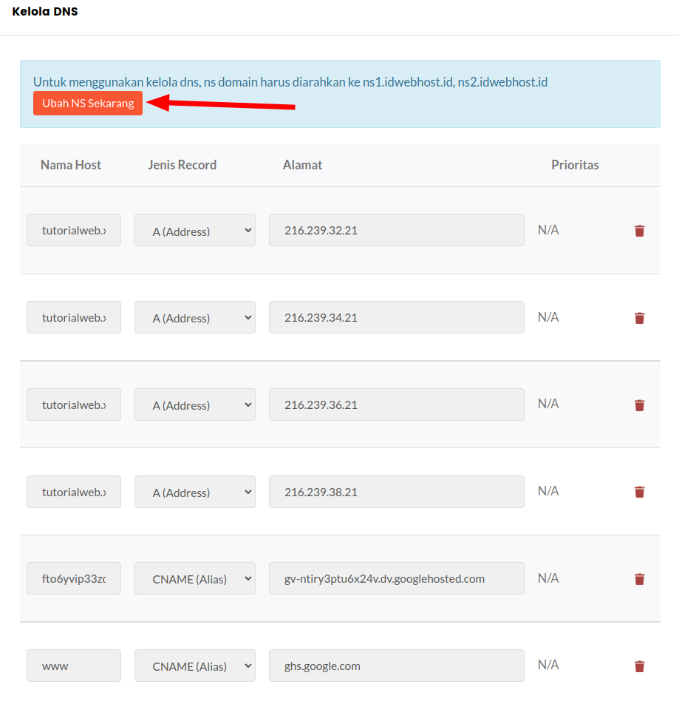This screenshot has height=704, width=679.
Task: Edit the www host name field
Action: (74, 666)
